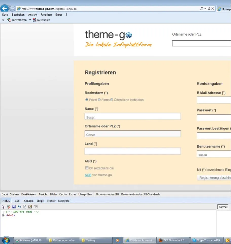Switch to the CSS developer tab
Viewport: 231px width, 244px height.
17,201
